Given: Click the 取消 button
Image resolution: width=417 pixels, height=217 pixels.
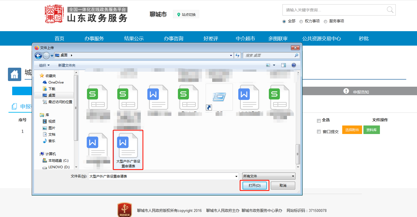Looking at the screenshot, I should click(x=283, y=186).
